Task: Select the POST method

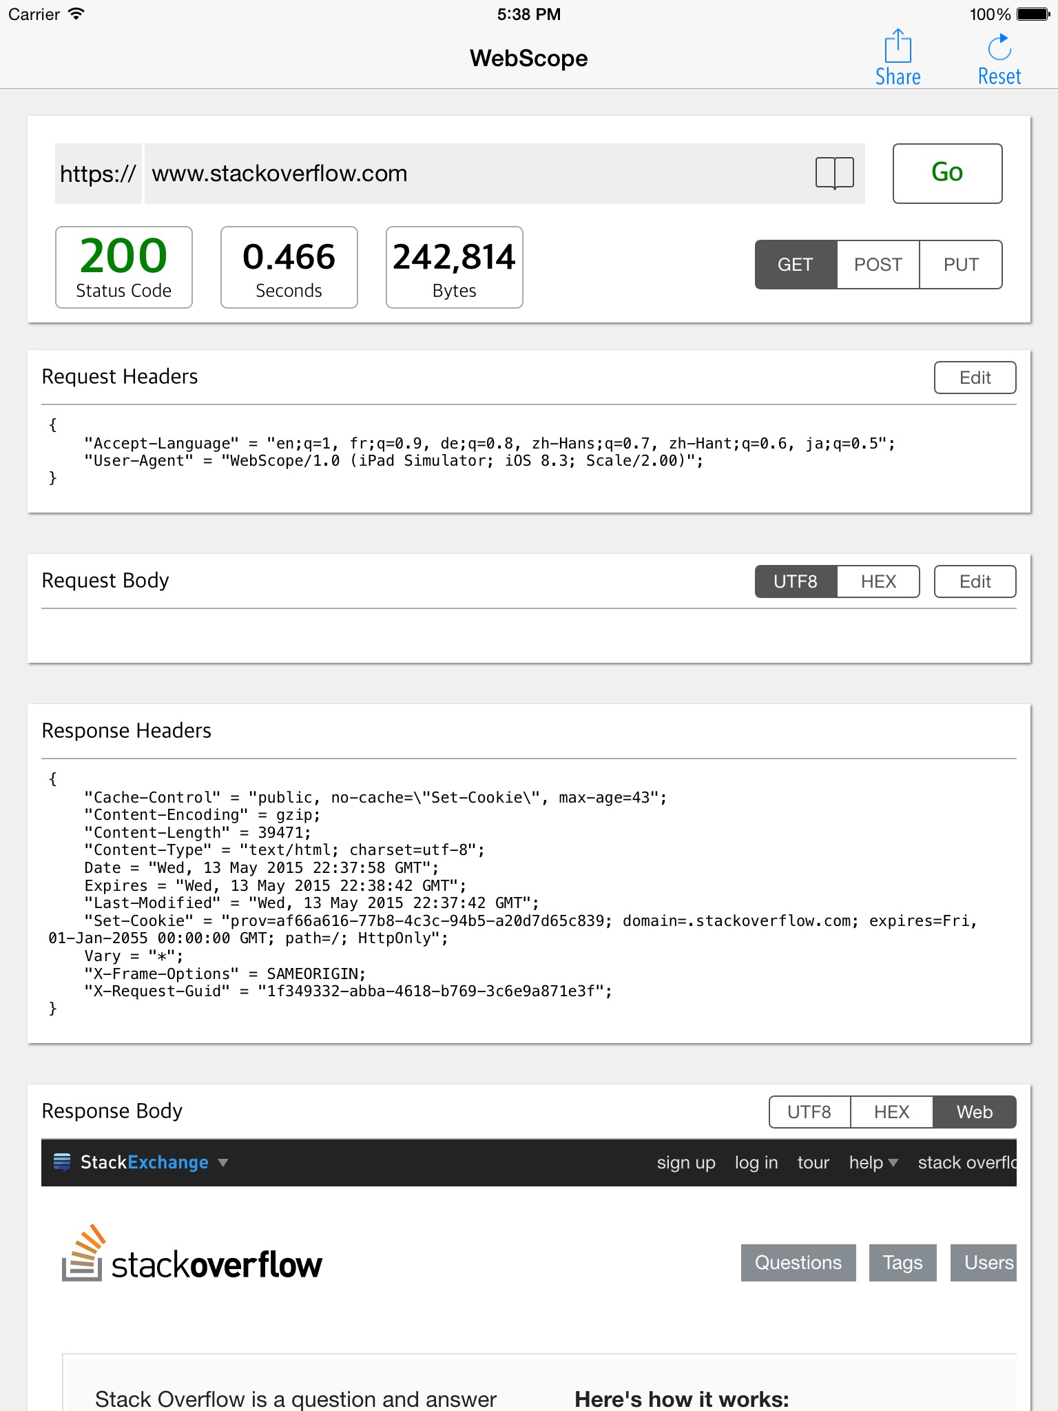Action: (x=878, y=265)
